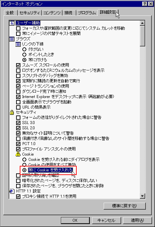Image resolution: width=155 pixels, height=227 pixels.
Task: Click the title bar help question mark button
Action: (145, 4)
